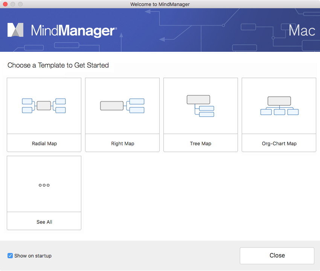Click the Tree Map label

200,143
